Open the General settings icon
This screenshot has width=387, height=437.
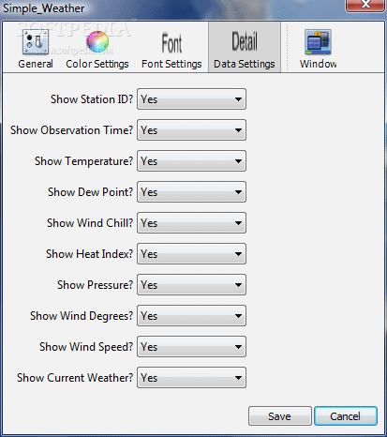pyautogui.click(x=36, y=42)
